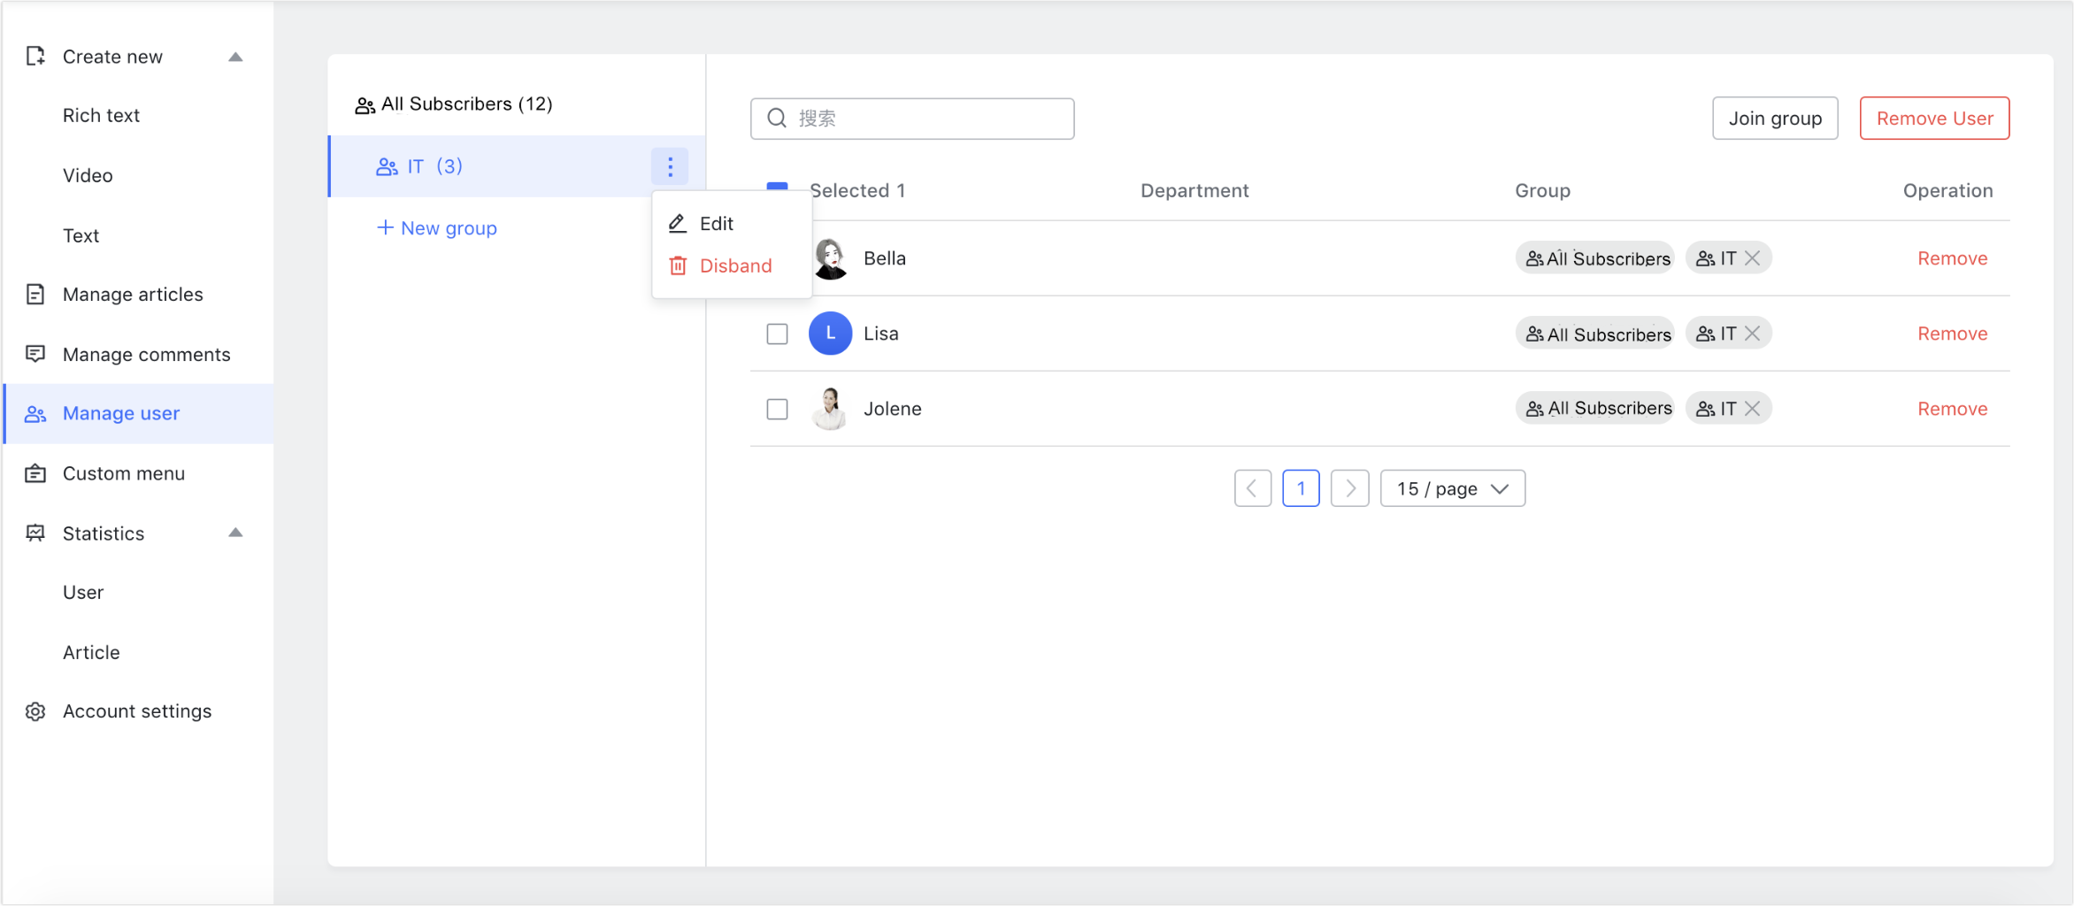This screenshot has height=906, width=2074.
Task: Click the Create new document icon
Action: tap(35, 56)
